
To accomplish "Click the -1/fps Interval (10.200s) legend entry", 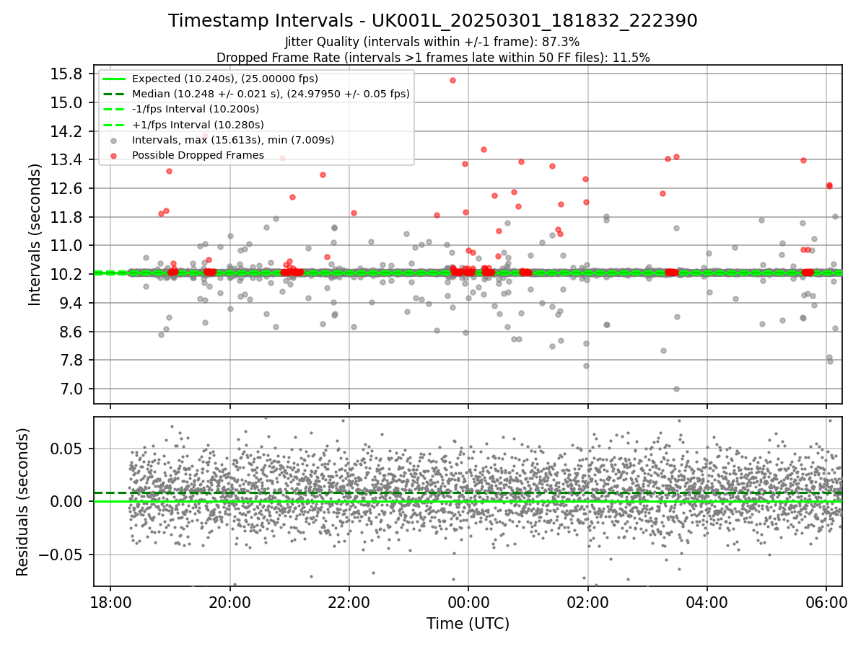I will 196,109.
